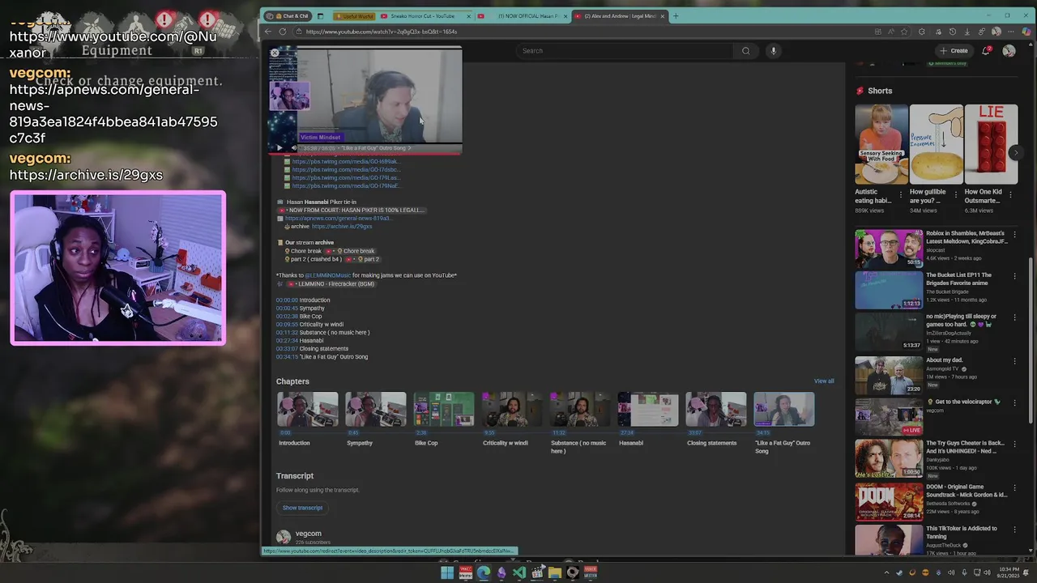
Task: Open the YouTube Create menu
Action: click(954, 51)
